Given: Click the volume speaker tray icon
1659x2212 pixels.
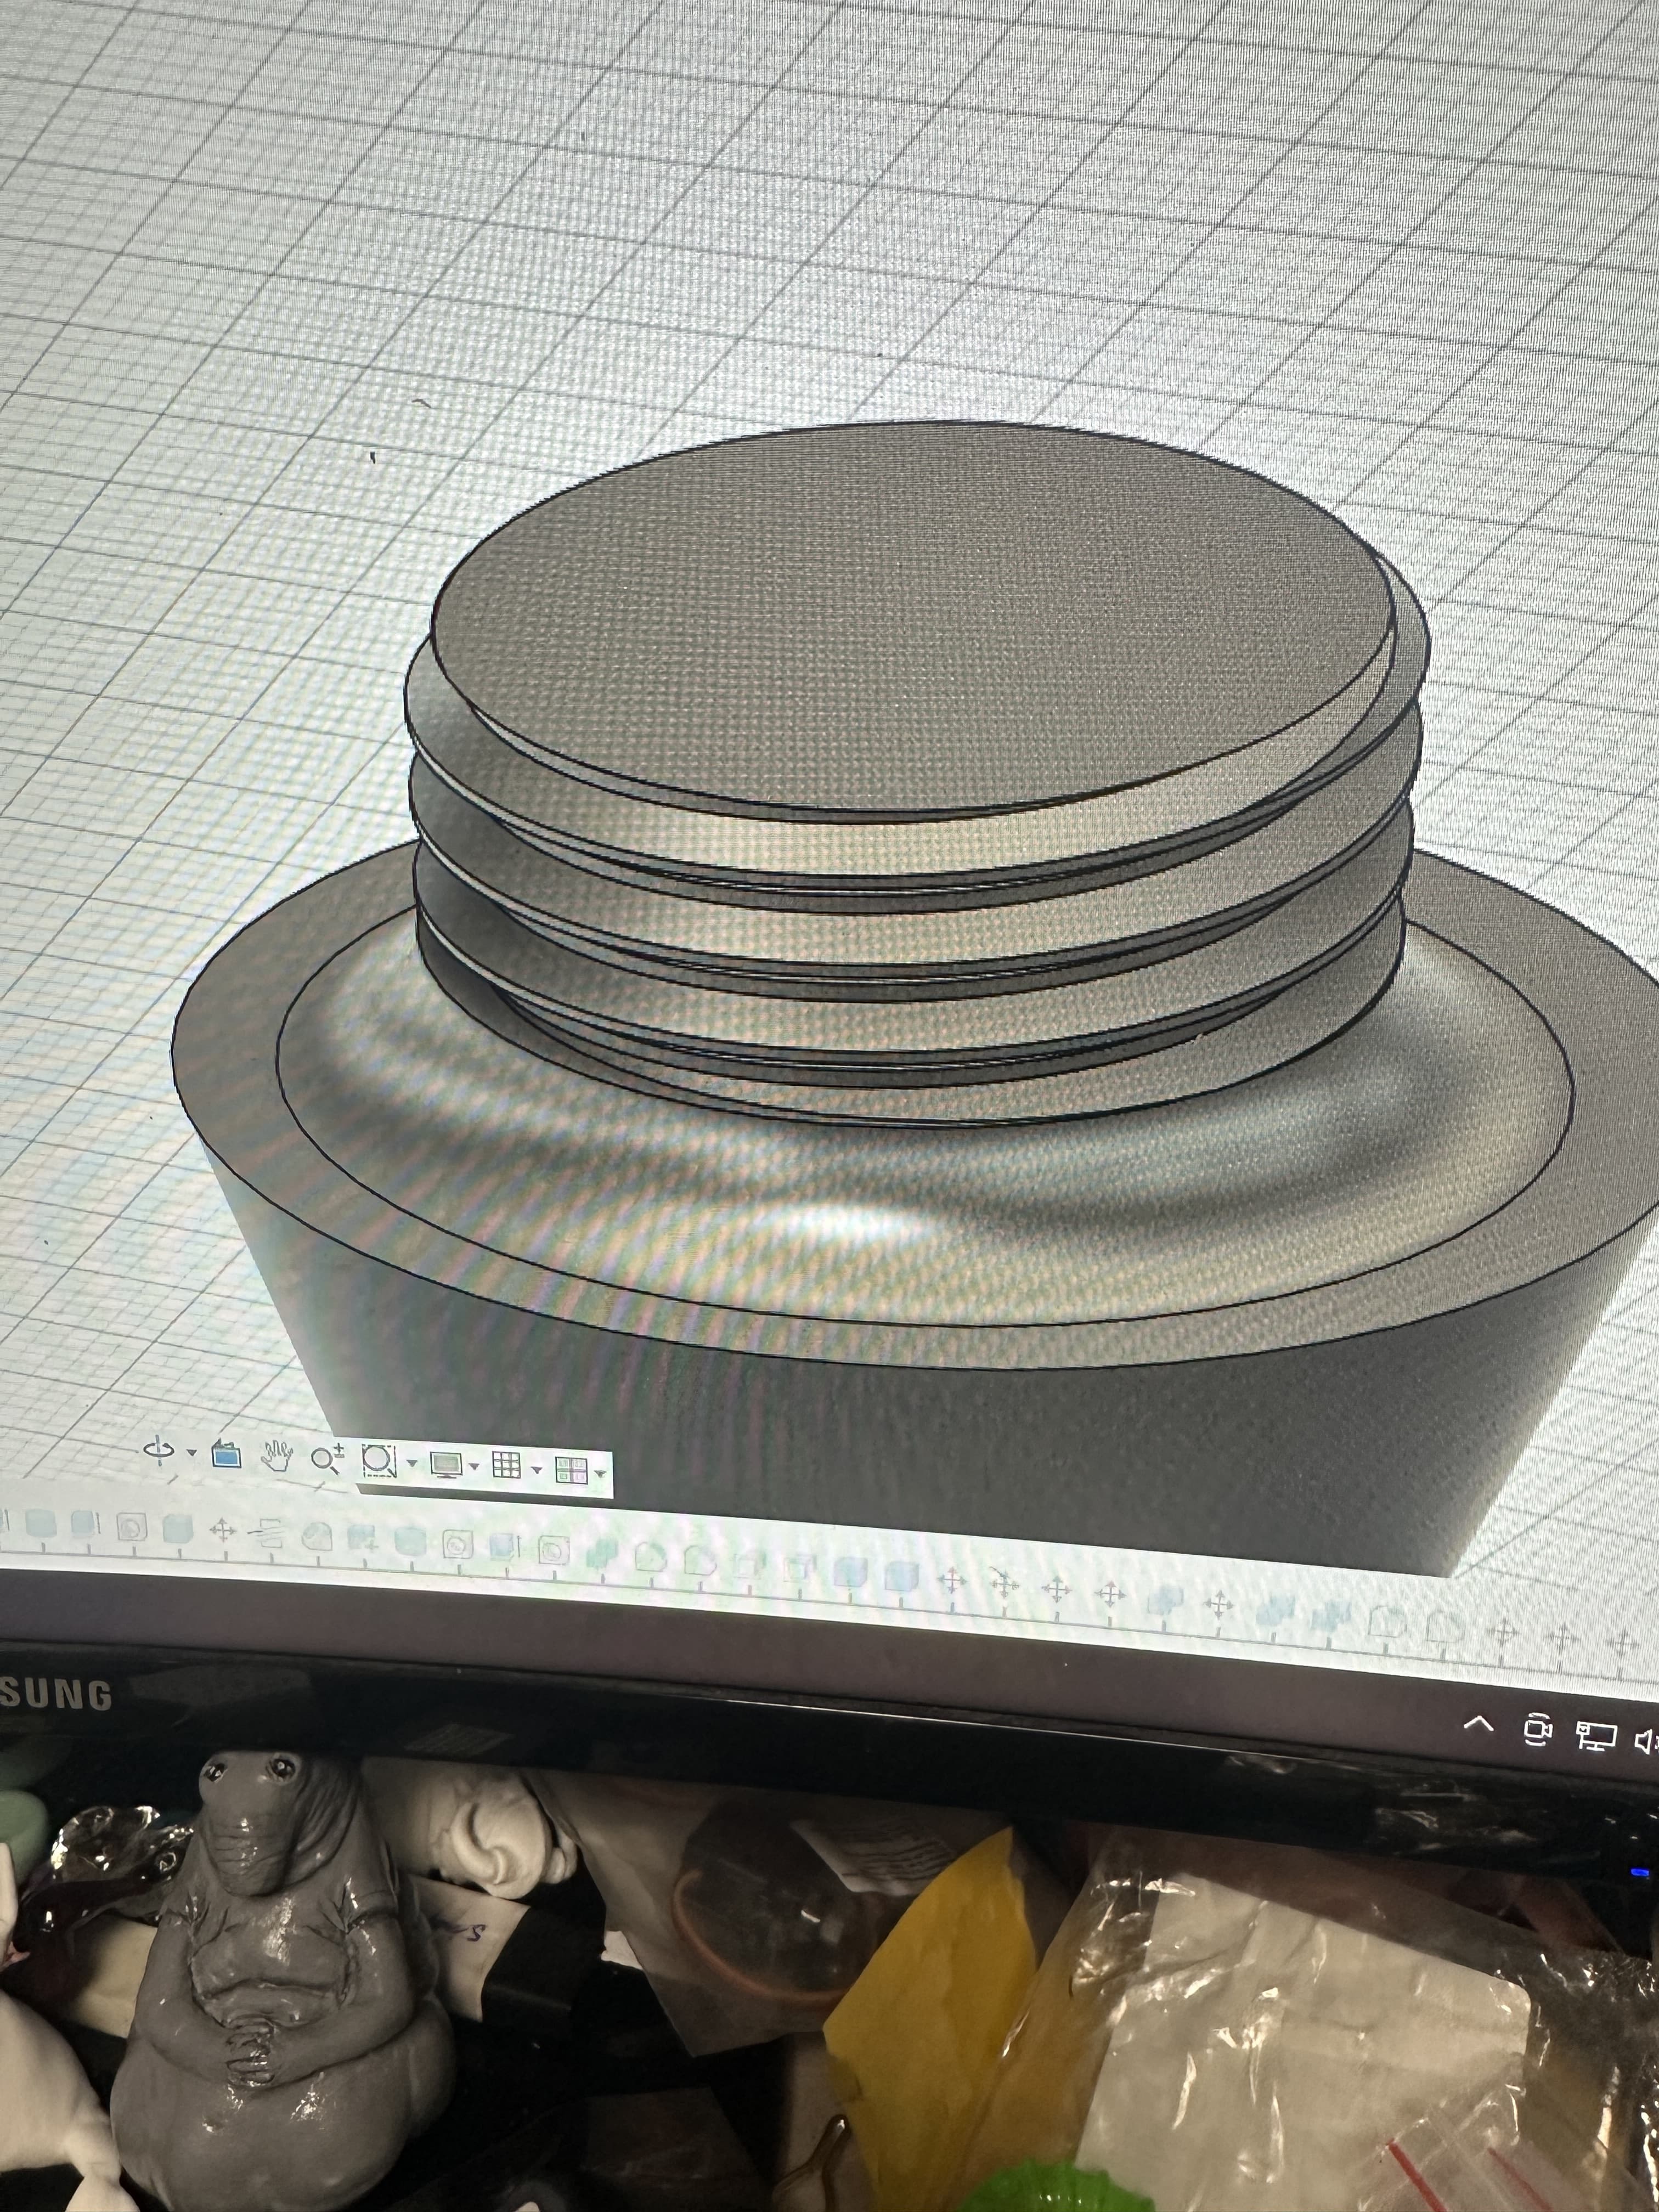Looking at the screenshot, I should (1646, 1741).
